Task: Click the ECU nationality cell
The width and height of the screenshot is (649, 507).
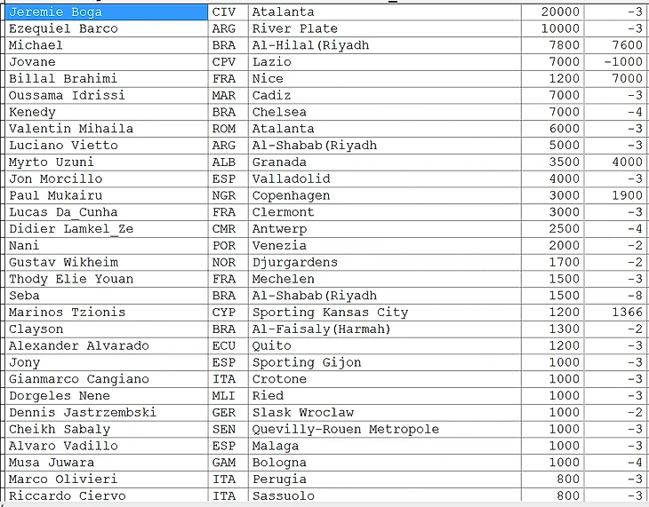Action: [x=228, y=345]
